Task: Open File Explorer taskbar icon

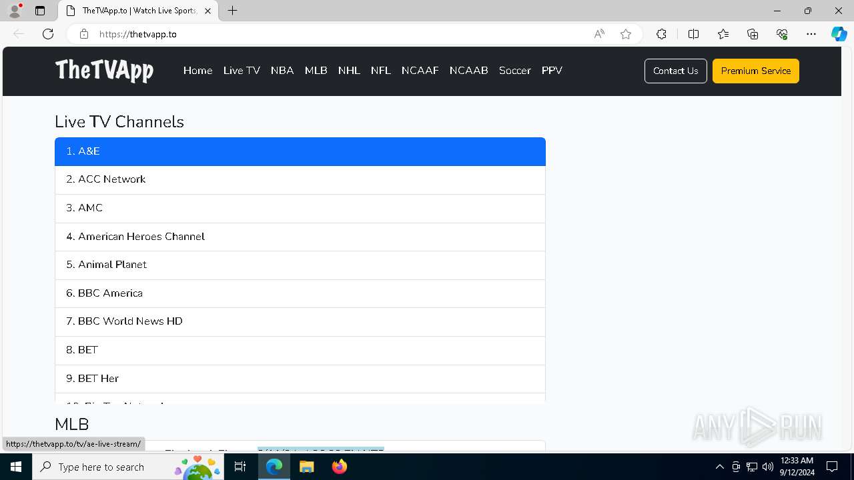Action: [307, 467]
